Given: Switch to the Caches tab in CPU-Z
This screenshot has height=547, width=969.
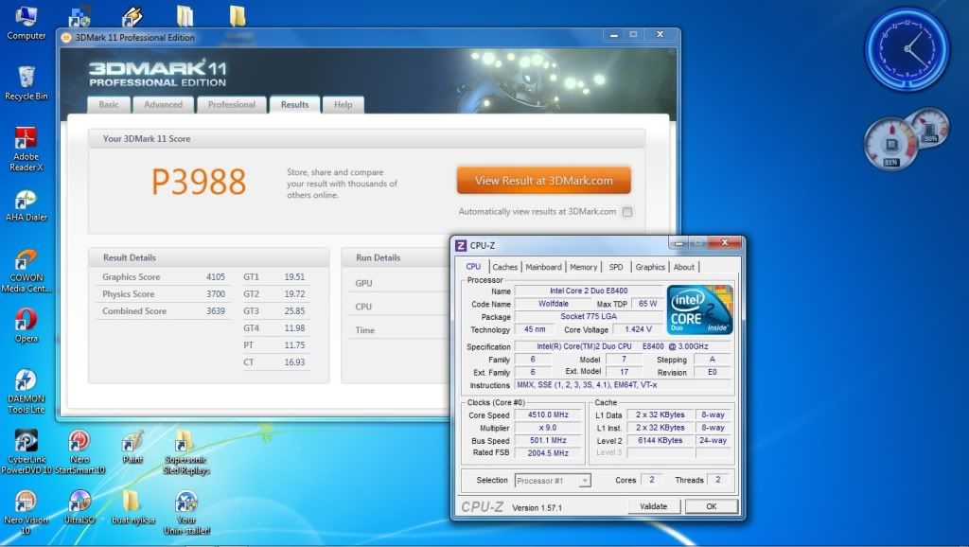Looking at the screenshot, I should [505, 267].
